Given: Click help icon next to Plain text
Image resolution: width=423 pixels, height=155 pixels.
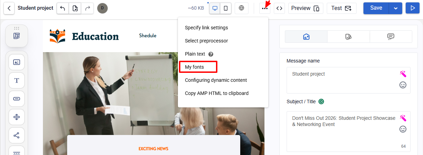Looking at the screenshot, I should pyautogui.click(x=211, y=54).
